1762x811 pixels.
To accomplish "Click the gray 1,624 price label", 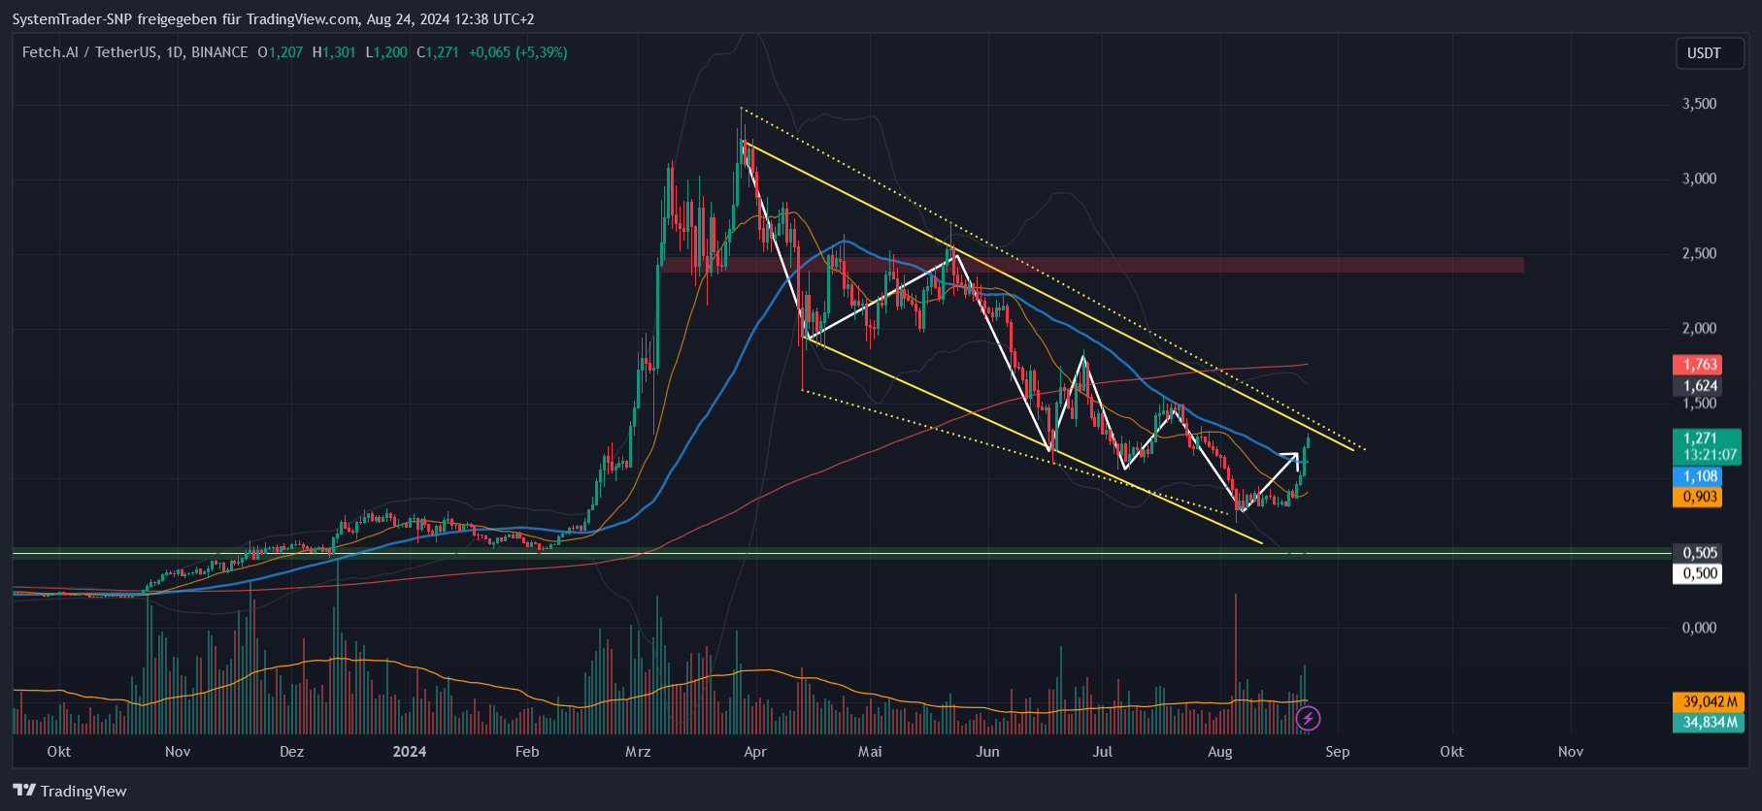I will (1697, 386).
